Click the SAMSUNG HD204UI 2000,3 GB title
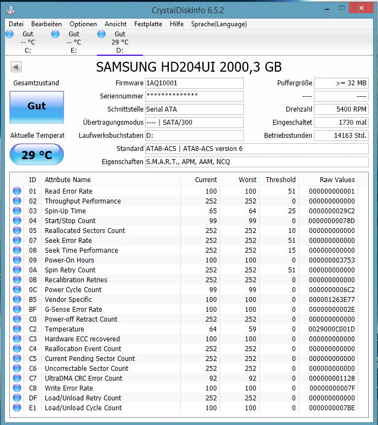 click(x=189, y=67)
